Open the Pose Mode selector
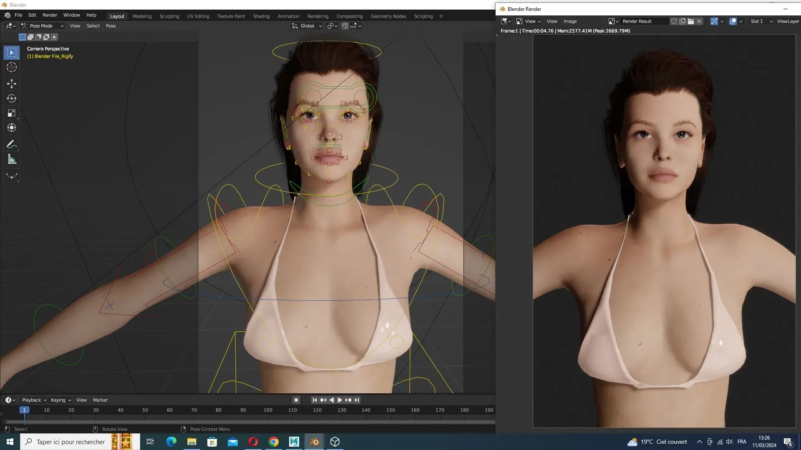The width and height of the screenshot is (801, 450). pos(42,26)
